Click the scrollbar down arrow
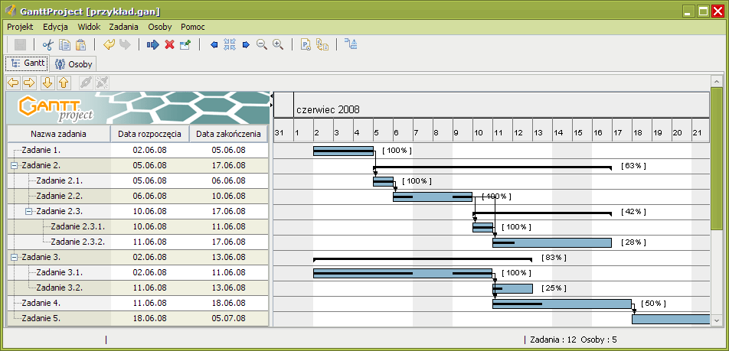The height and width of the screenshot is (351, 729). tap(717, 320)
